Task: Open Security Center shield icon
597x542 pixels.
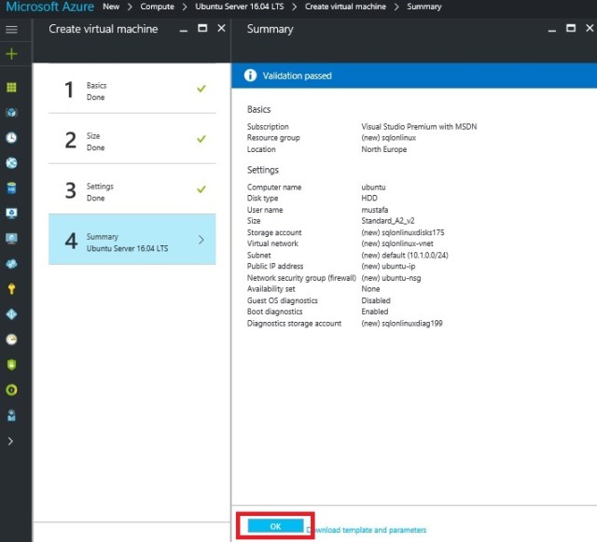Action: point(11,365)
